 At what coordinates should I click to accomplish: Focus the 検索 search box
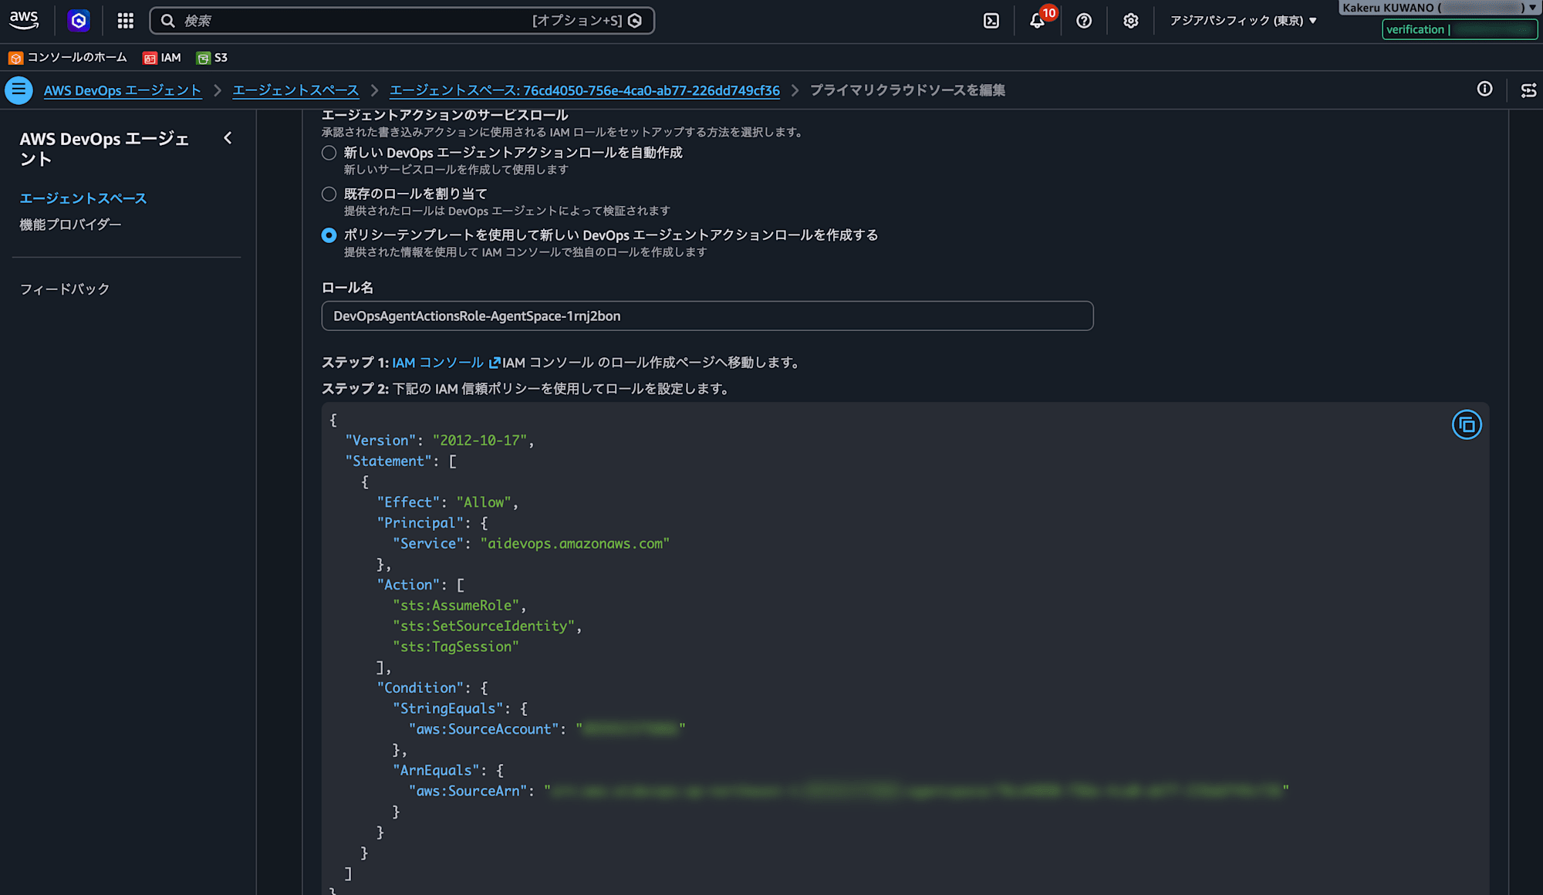tap(402, 21)
